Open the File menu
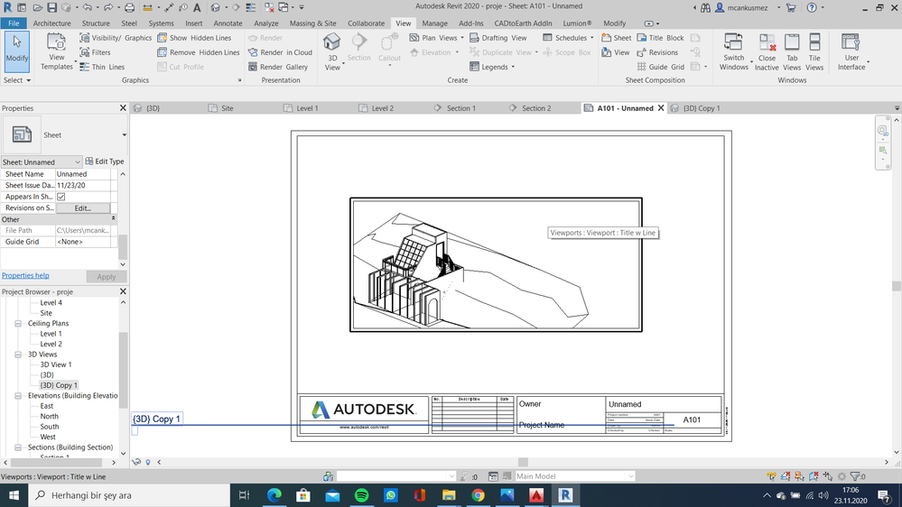The width and height of the screenshot is (902, 507). pyautogui.click(x=14, y=23)
